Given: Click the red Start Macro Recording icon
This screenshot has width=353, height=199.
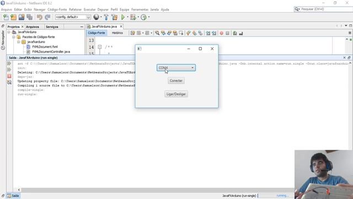Looking at the screenshot, I should 222,33.
